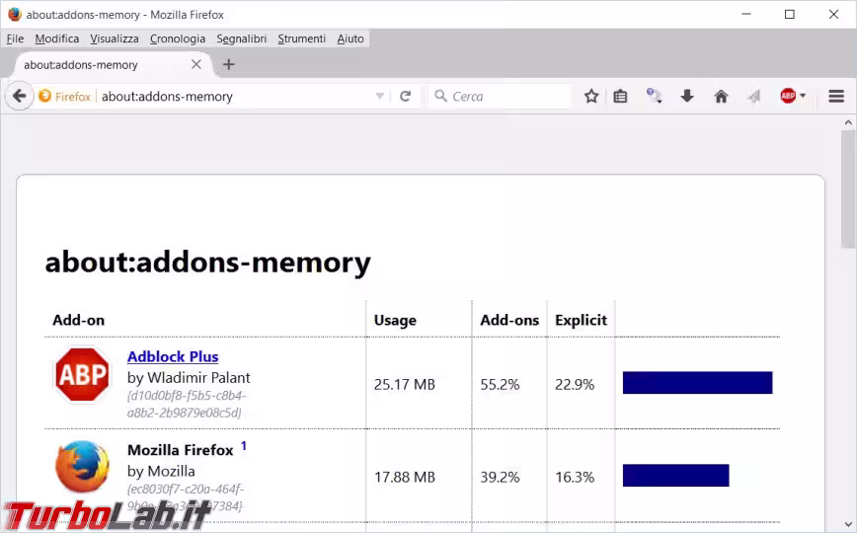Screen dimensions: 857x533
Task: Click the Adblock Plus add-on ID text
Action: click(x=187, y=404)
